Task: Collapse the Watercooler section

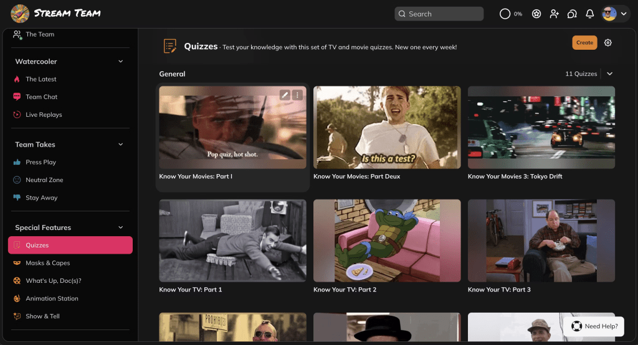Action: click(121, 62)
